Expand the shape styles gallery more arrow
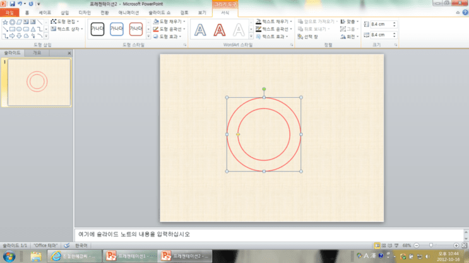 point(148,37)
